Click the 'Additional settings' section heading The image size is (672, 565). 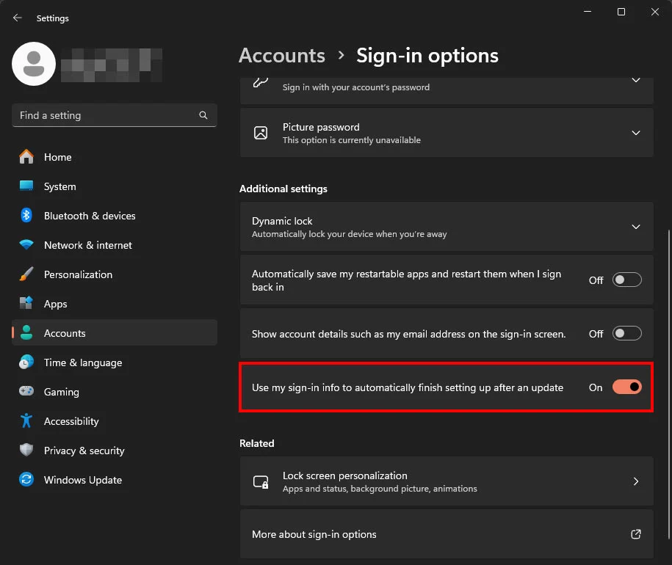click(x=283, y=189)
